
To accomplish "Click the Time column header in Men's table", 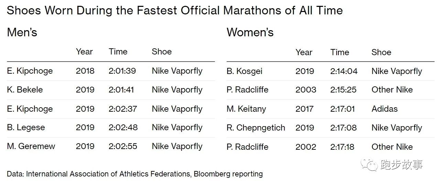I will point(118,52).
